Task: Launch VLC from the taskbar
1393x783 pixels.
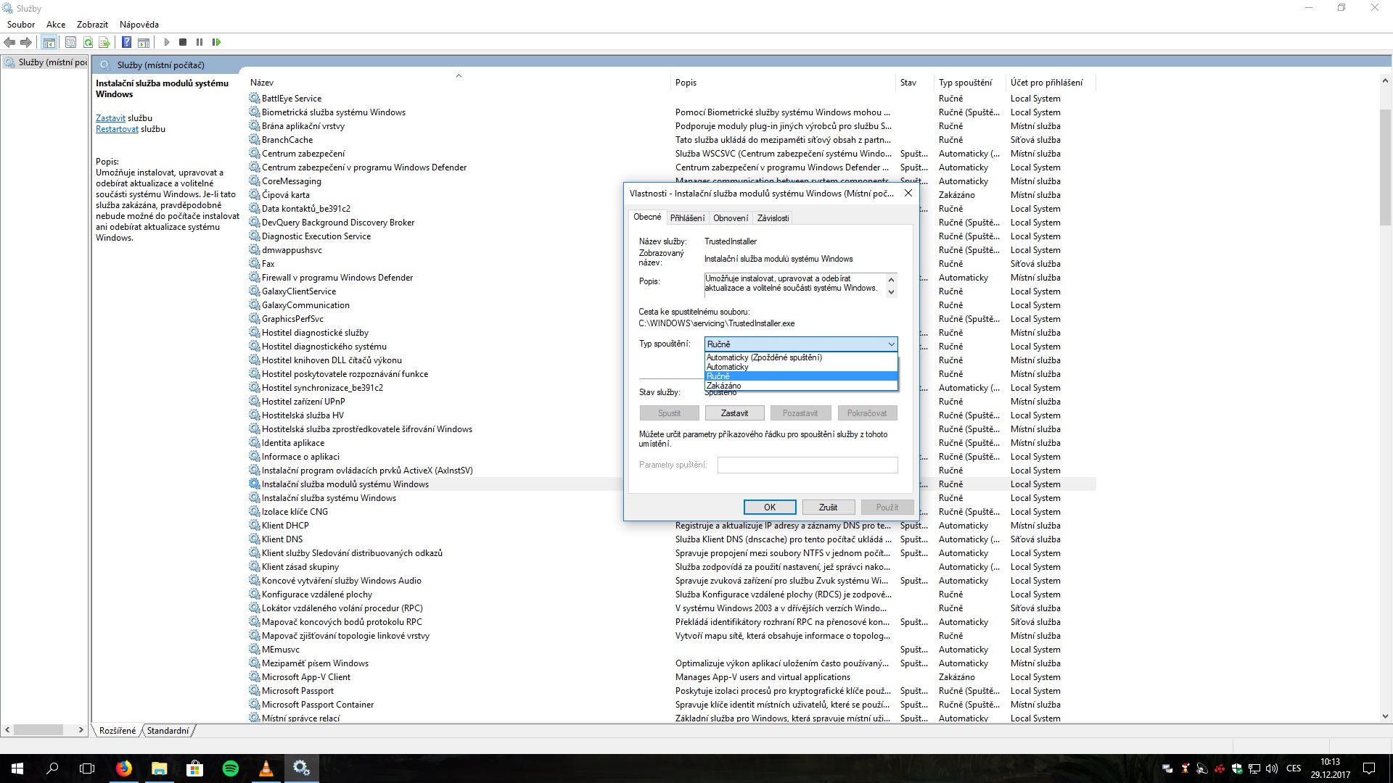Action: (266, 768)
